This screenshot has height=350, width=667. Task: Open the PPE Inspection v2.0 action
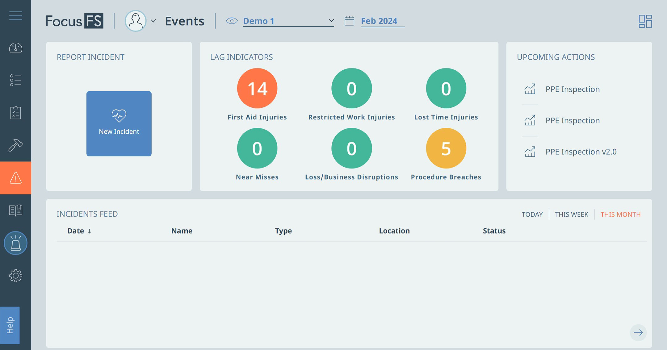581,152
